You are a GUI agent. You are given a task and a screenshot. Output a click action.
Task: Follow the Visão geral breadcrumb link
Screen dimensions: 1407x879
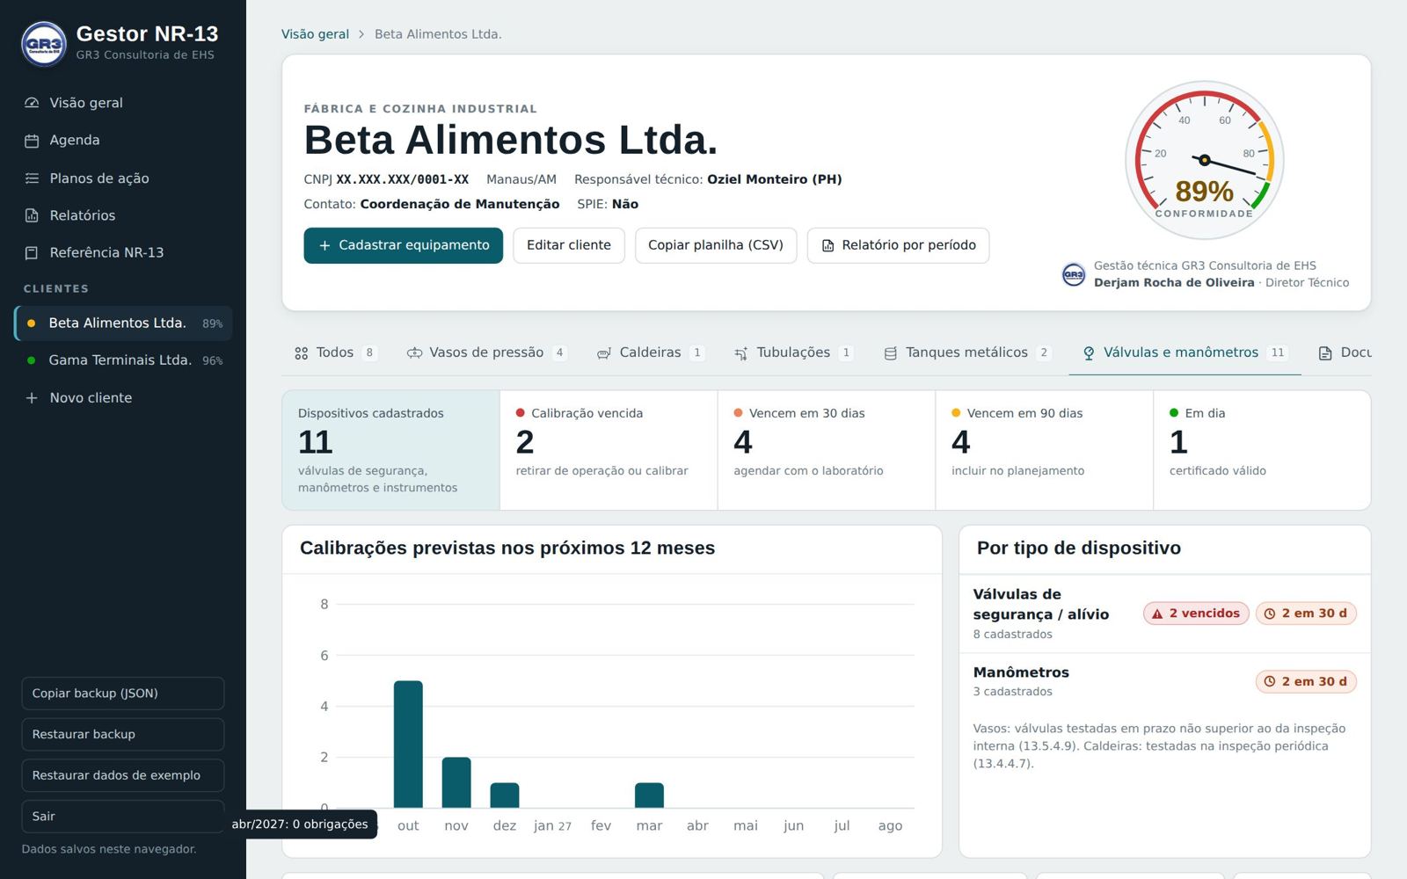point(315,34)
